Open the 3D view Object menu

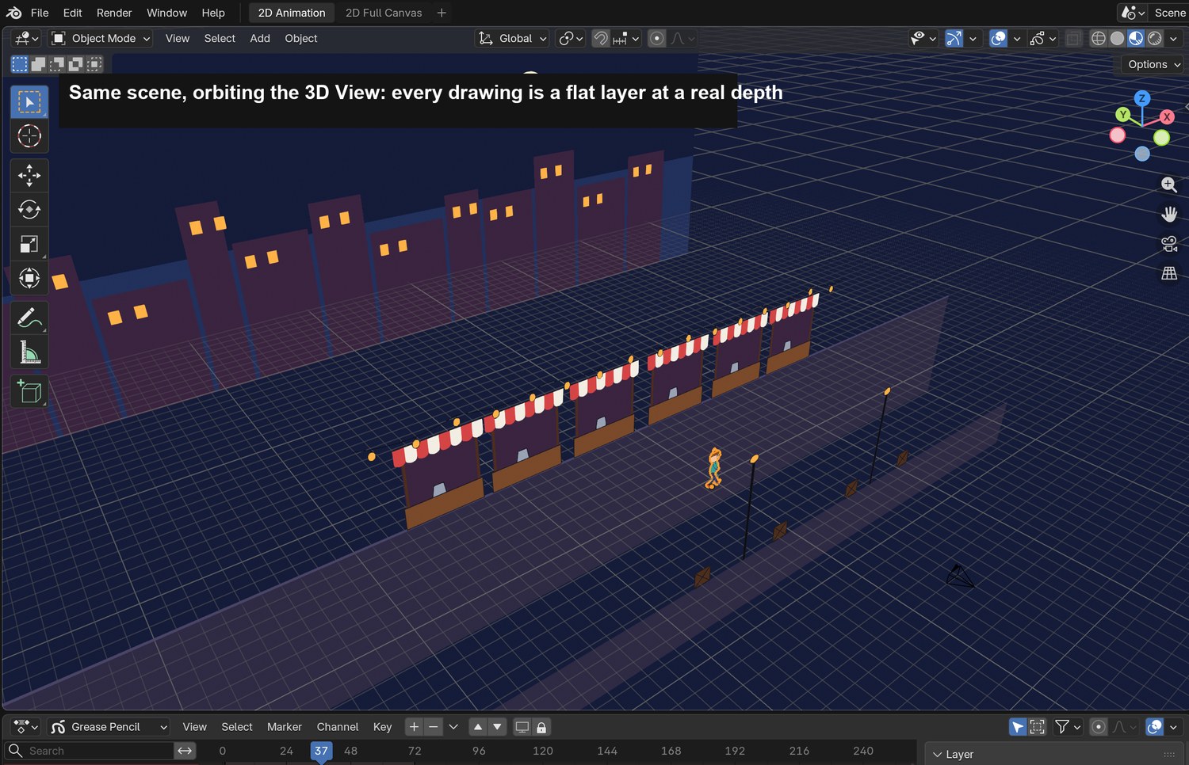click(x=301, y=38)
